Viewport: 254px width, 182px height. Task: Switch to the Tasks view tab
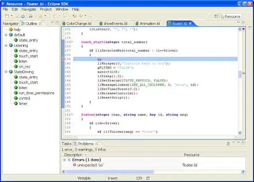pos(67,144)
